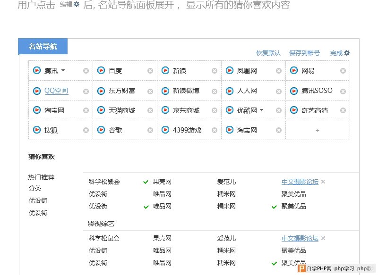Remove the 百度 site tile
378x275 pixels.
[x=150, y=71]
